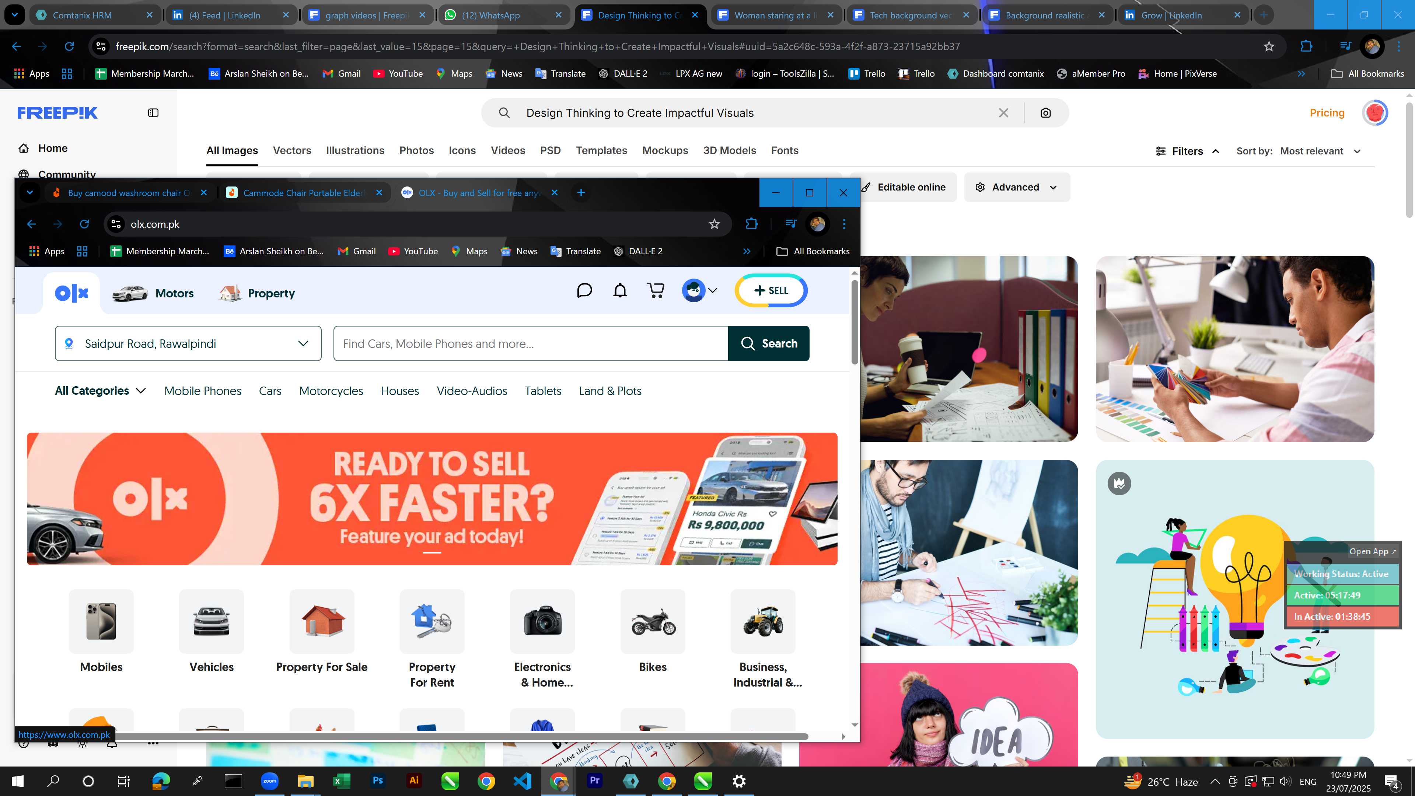Viewport: 1415px width, 796px height.
Task: Open the Motors section in OLX
Action: click(153, 293)
